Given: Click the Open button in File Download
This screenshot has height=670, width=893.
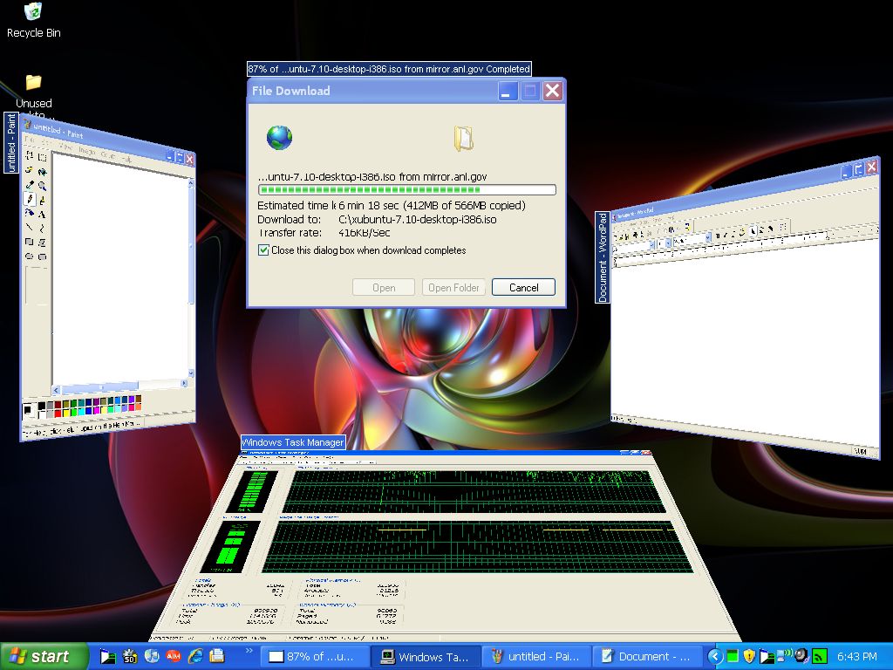Looking at the screenshot, I should click(x=384, y=287).
